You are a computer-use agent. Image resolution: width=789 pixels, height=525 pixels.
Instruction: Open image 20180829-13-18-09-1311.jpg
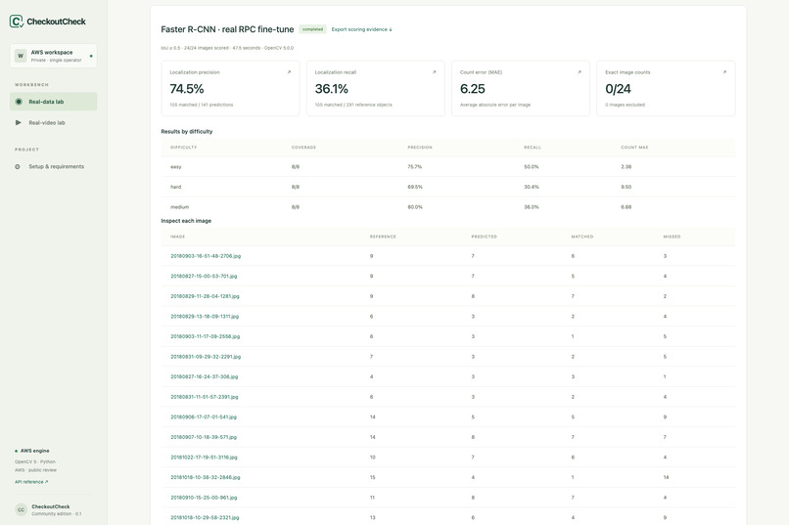(205, 317)
